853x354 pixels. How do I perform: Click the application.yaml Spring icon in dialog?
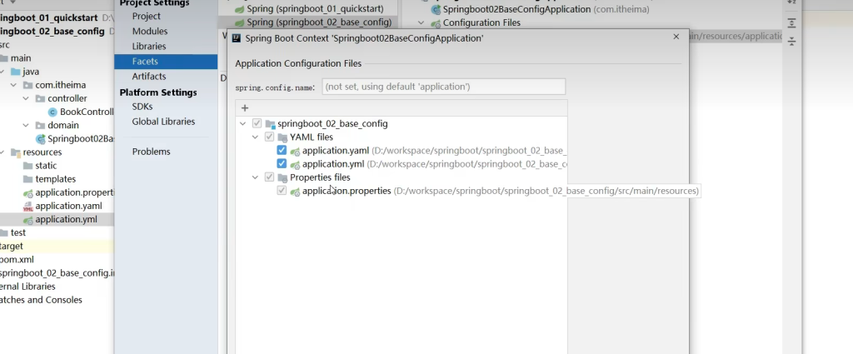(x=295, y=151)
